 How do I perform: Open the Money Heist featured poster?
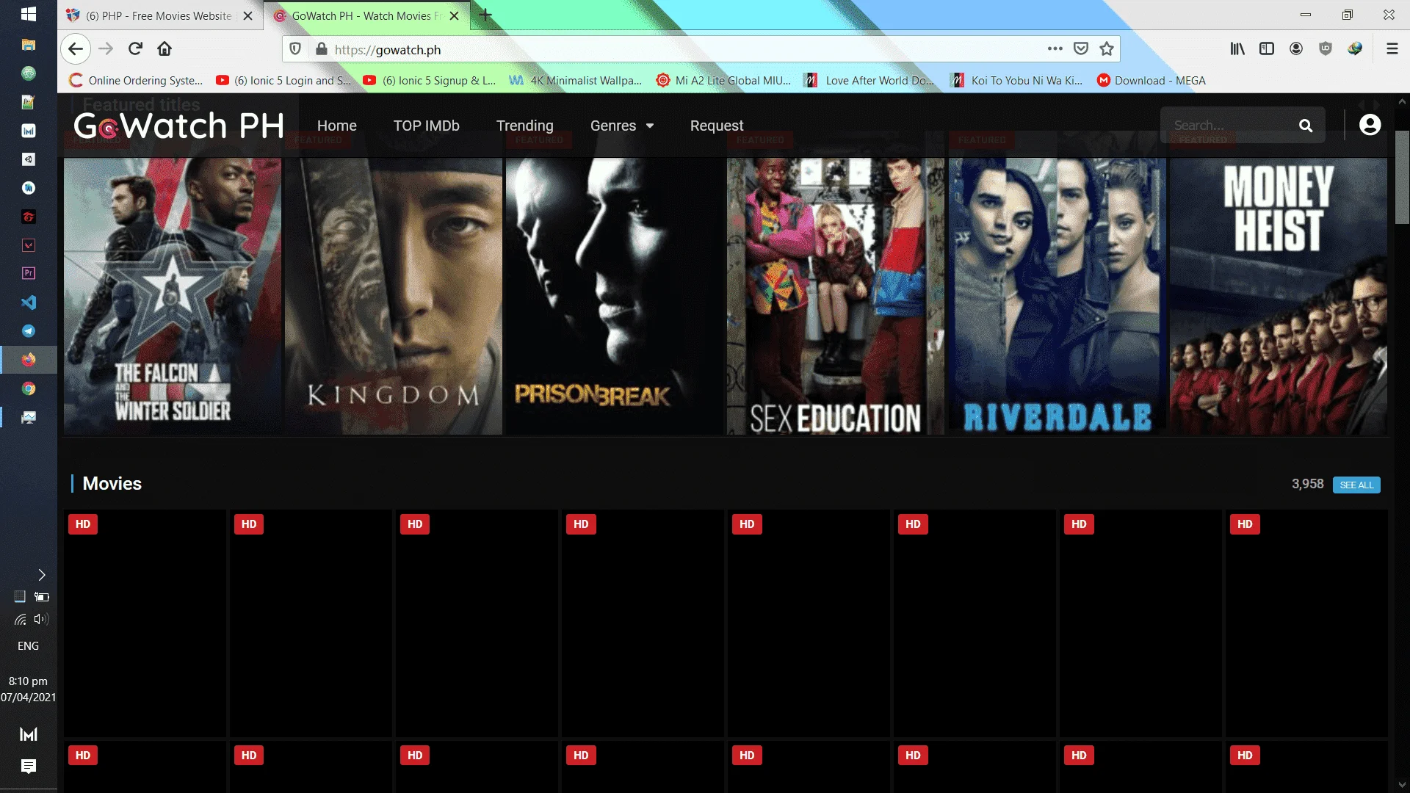tap(1279, 296)
